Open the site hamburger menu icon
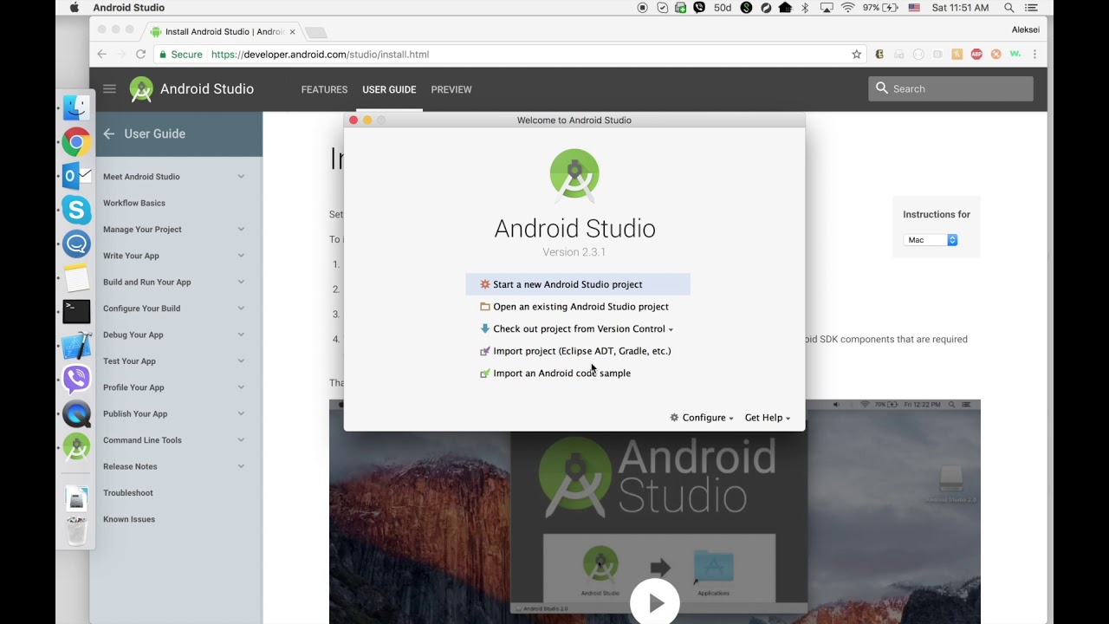 [109, 88]
